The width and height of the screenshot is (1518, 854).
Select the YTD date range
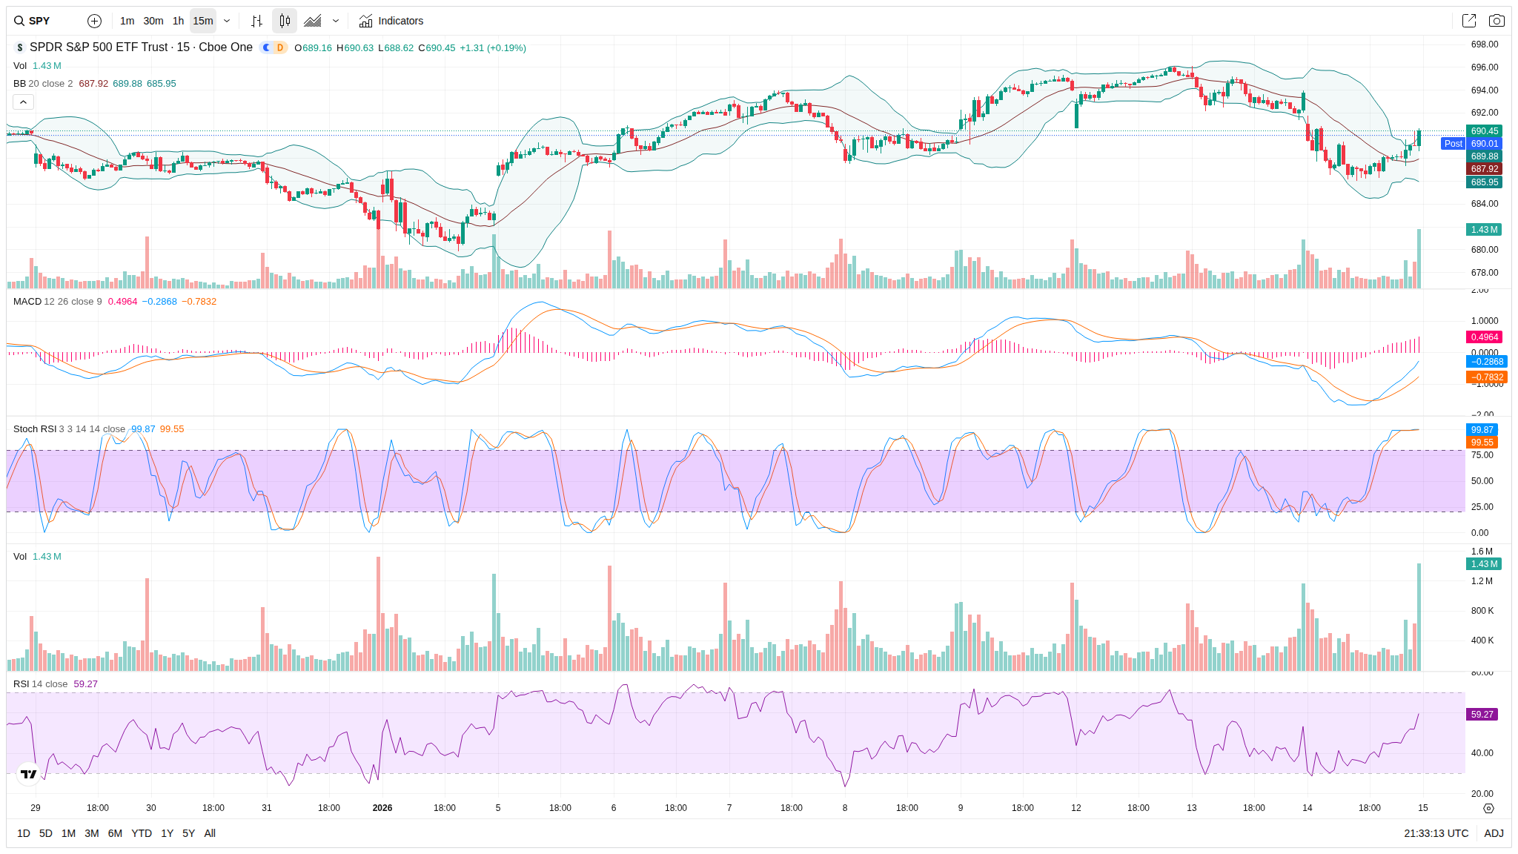[x=142, y=833]
